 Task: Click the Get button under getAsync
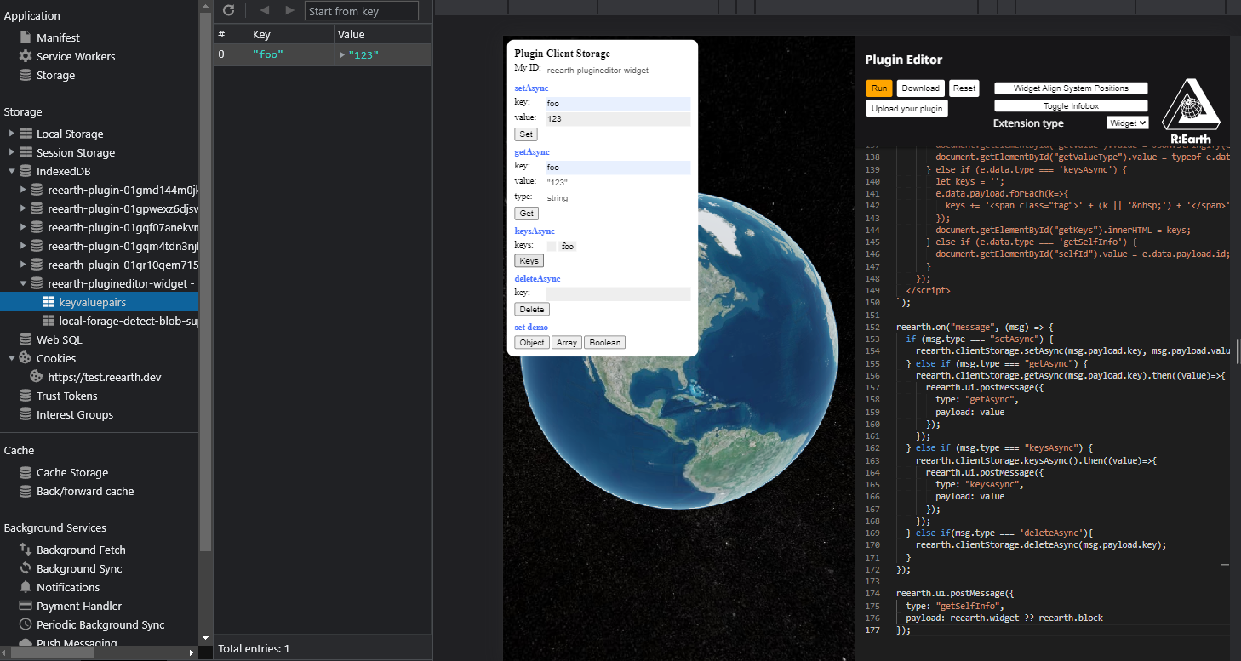click(526, 214)
